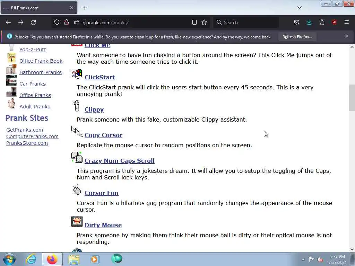
Task: Click the page scrollbar up arrow
Action: tap(352, 47)
